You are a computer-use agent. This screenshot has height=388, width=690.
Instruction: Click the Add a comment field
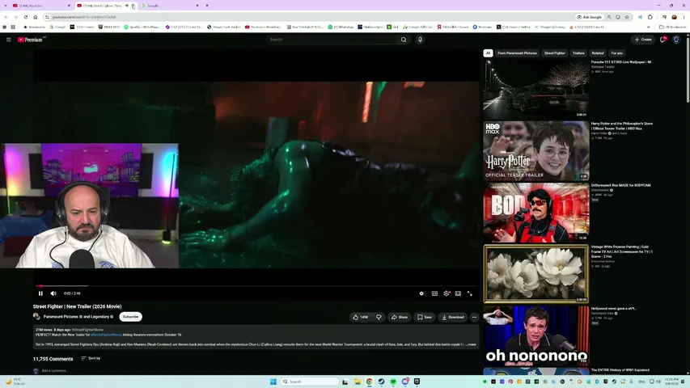54,370
